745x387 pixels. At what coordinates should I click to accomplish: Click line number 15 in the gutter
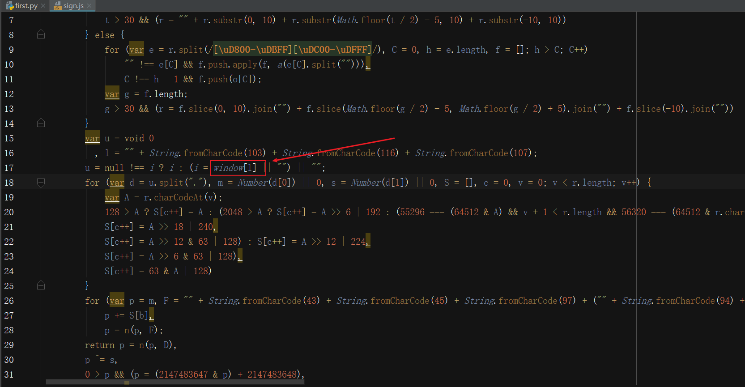9,138
